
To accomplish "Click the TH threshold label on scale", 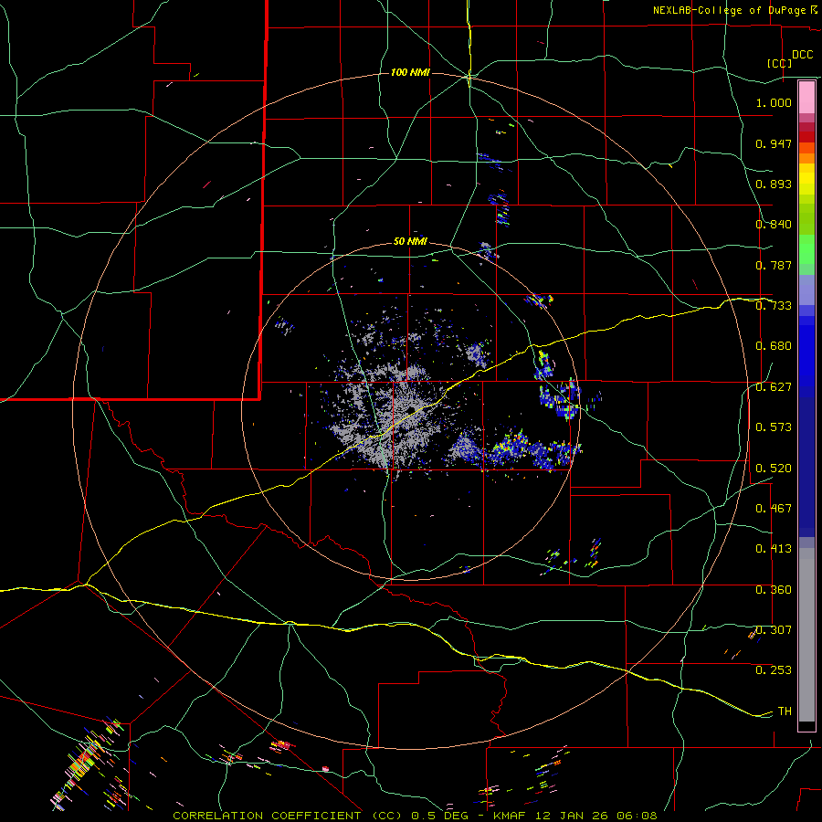I will click(x=785, y=711).
